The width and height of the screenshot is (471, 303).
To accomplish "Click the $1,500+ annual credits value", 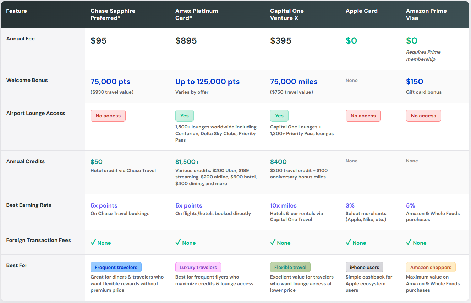I will click(x=187, y=162).
